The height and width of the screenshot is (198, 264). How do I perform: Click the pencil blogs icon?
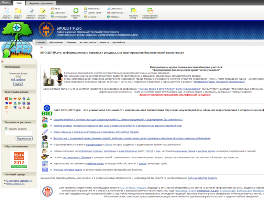45,132
